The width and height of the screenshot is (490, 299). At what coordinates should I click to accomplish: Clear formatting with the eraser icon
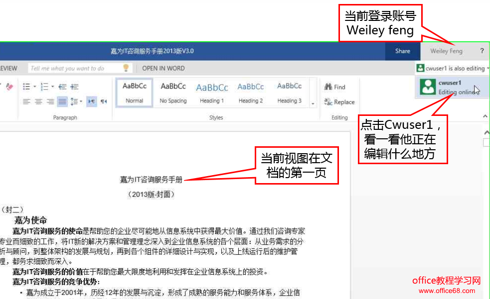(x=9, y=87)
